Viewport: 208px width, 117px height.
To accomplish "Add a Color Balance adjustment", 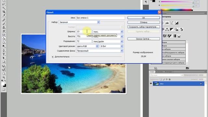I will tap(167, 29).
